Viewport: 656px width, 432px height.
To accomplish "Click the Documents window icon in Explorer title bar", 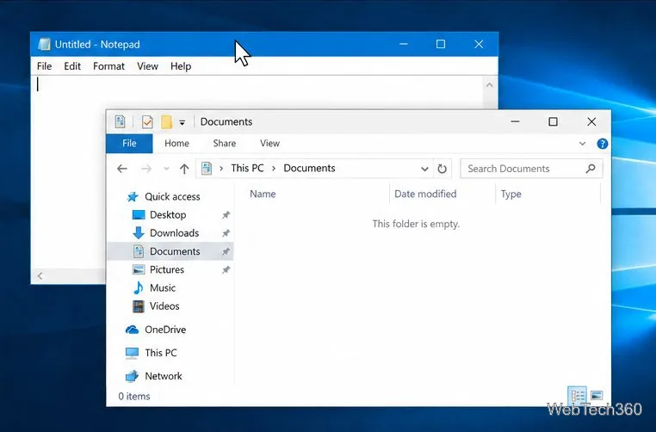I will point(120,121).
